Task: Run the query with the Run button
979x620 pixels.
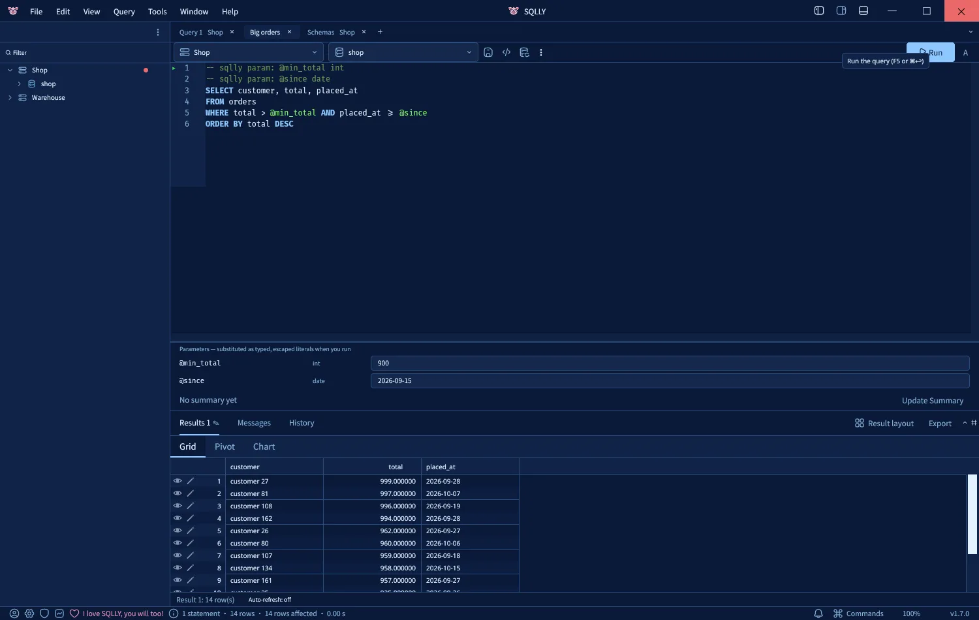Action: 930,52
